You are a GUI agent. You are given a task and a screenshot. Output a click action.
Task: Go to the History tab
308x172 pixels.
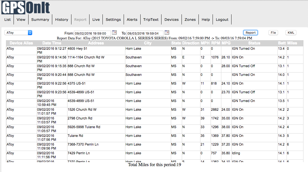[x=62, y=20]
